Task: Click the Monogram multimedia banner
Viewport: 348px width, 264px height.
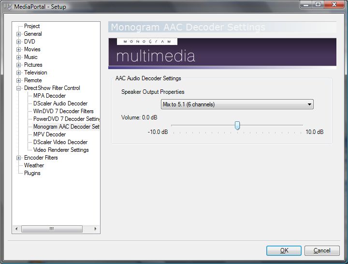Action: [x=222, y=53]
